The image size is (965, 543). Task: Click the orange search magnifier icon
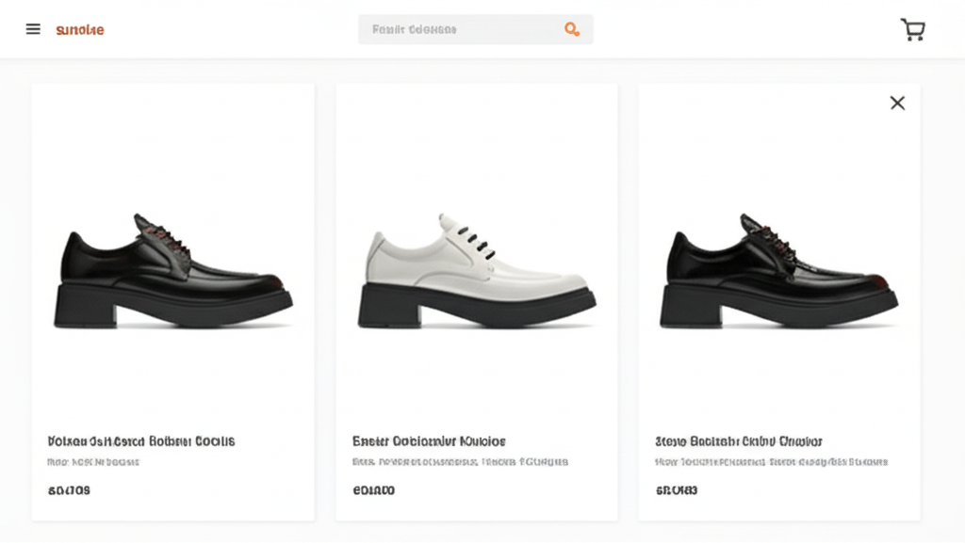pos(571,29)
